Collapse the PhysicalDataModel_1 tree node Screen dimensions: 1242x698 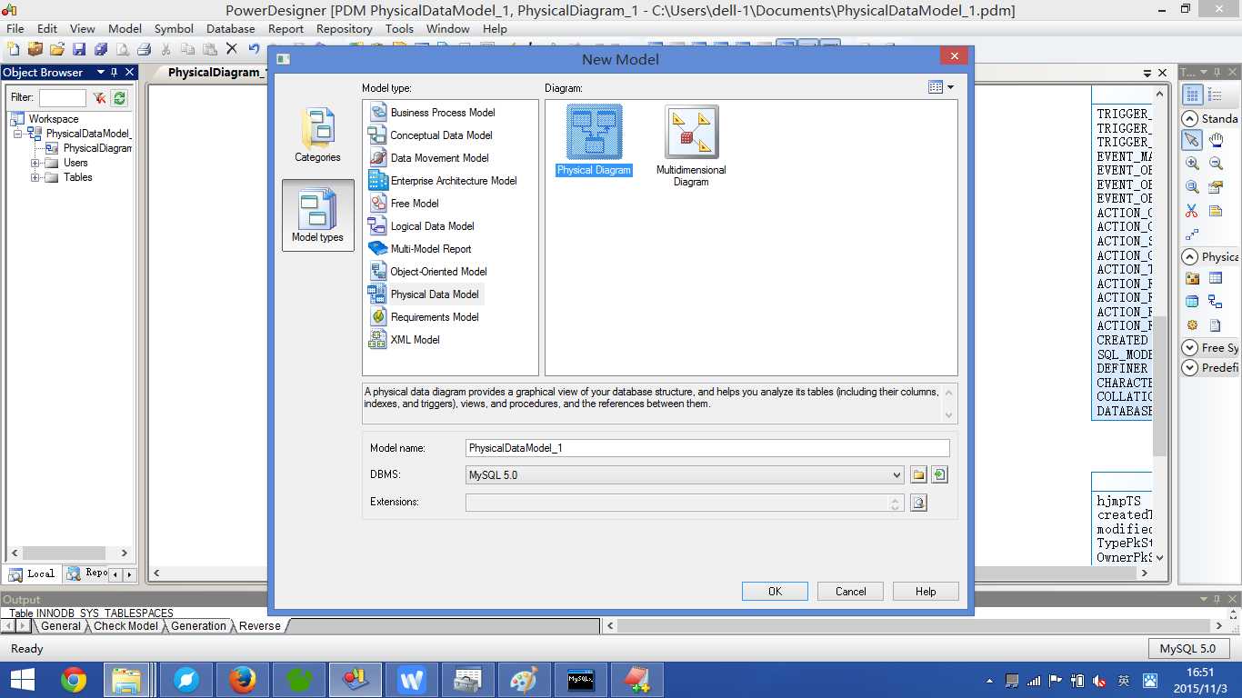17,134
